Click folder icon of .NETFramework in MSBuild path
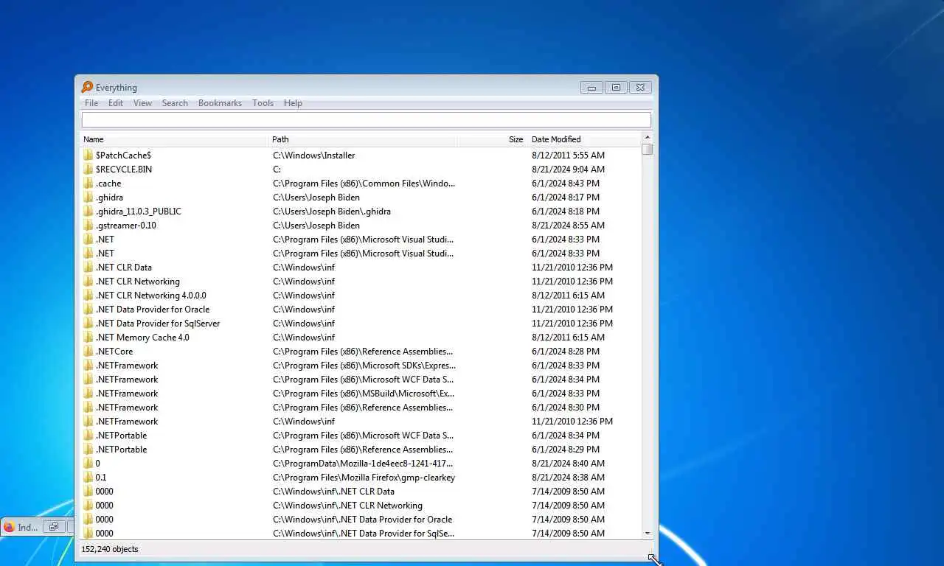The height and width of the screenshot is (566, 944). [88, 394]
